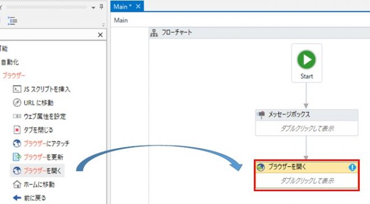Click the タブを閉じる red X icon
The height and width of the screenshot is (204, 370).
17,130
